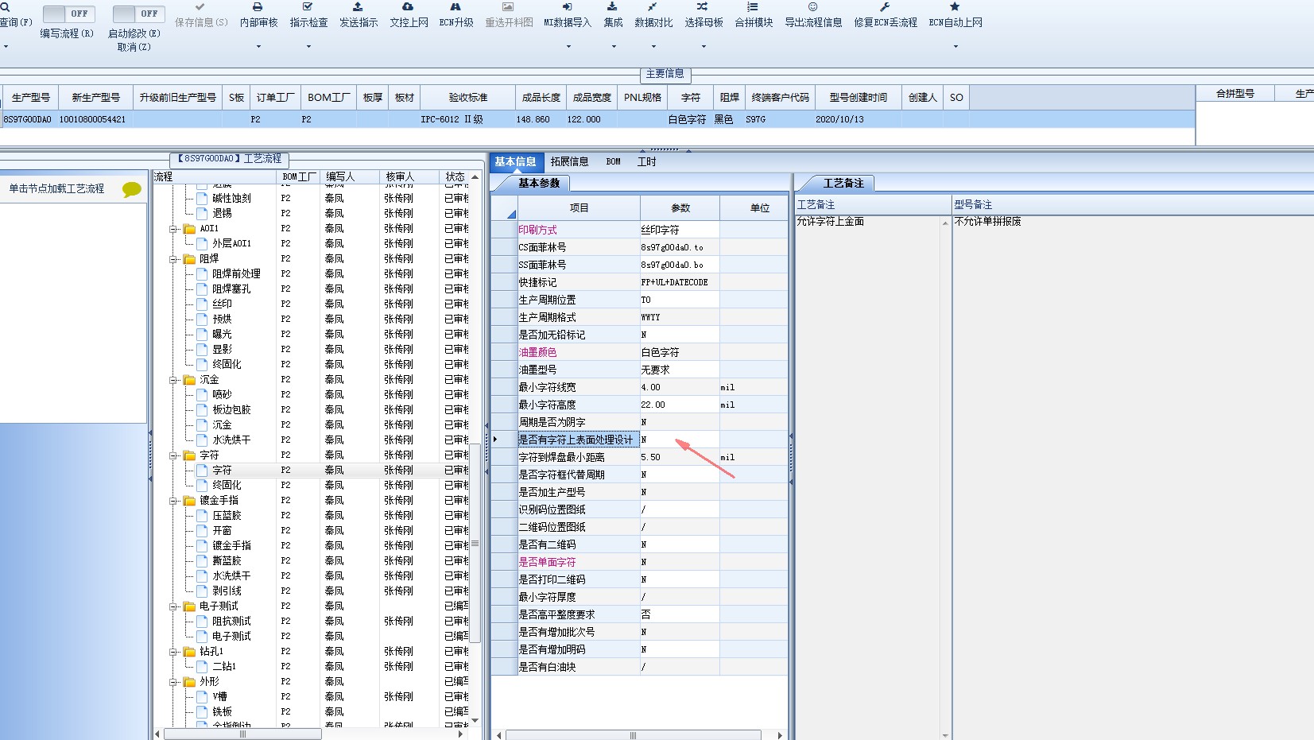
Task: Select the 曝光 process step
Action: tap(222, 335)
